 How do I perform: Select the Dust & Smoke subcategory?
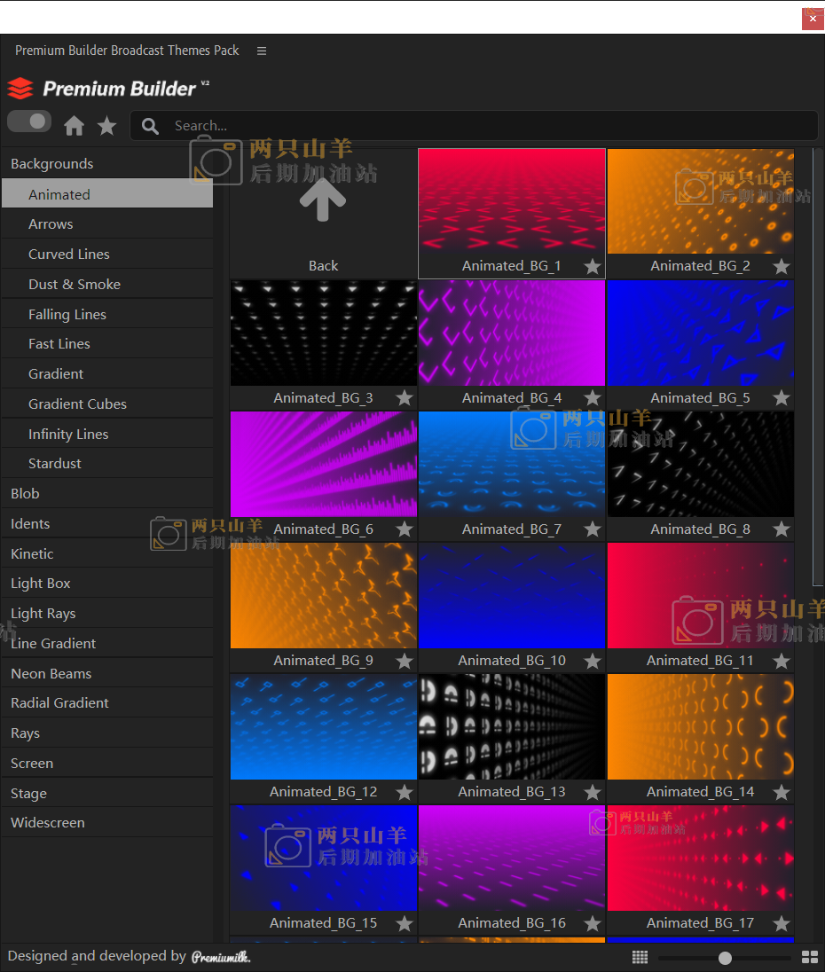pos(75,285)
